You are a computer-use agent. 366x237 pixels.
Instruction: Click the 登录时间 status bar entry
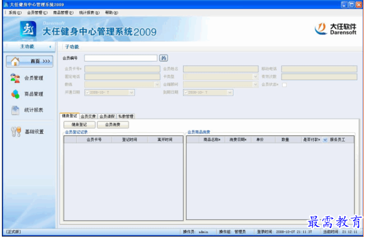[x=285, y=232]
